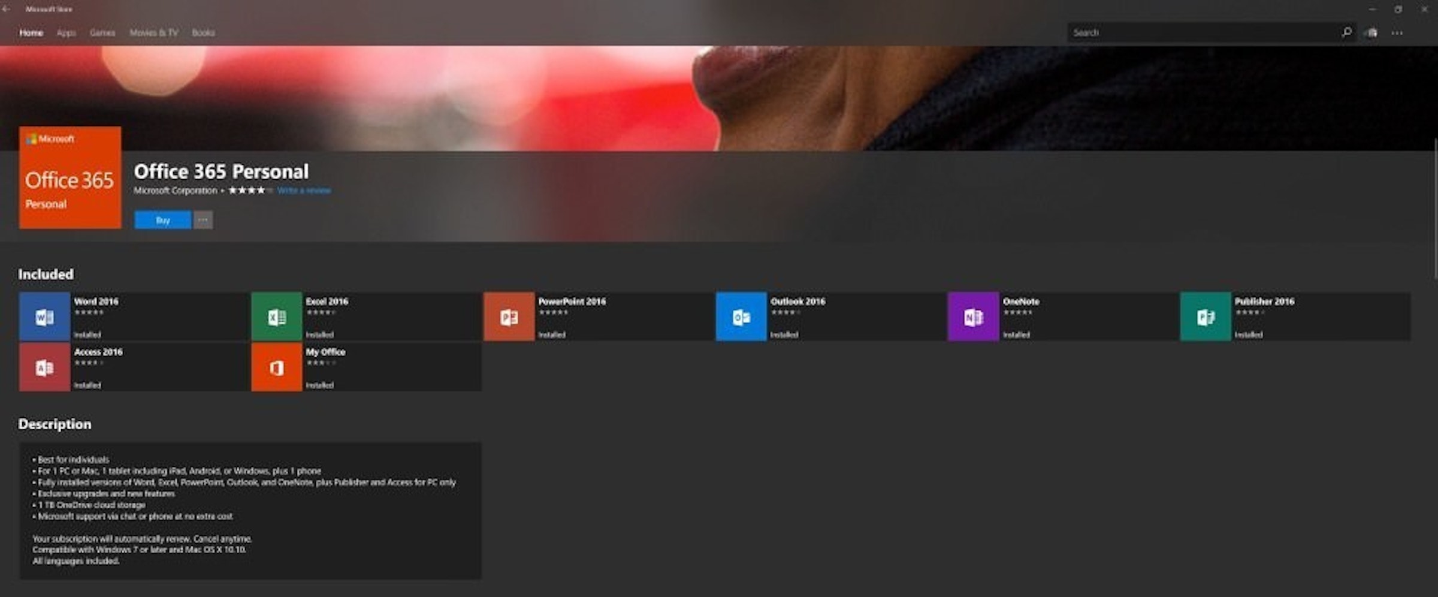Switch to the Apps tab
Screen dimensions: 1438x597
(66, 33)
